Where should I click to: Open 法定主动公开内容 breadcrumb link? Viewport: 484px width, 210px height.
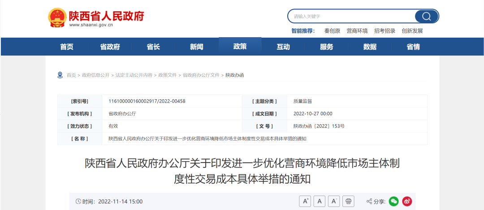134,75
